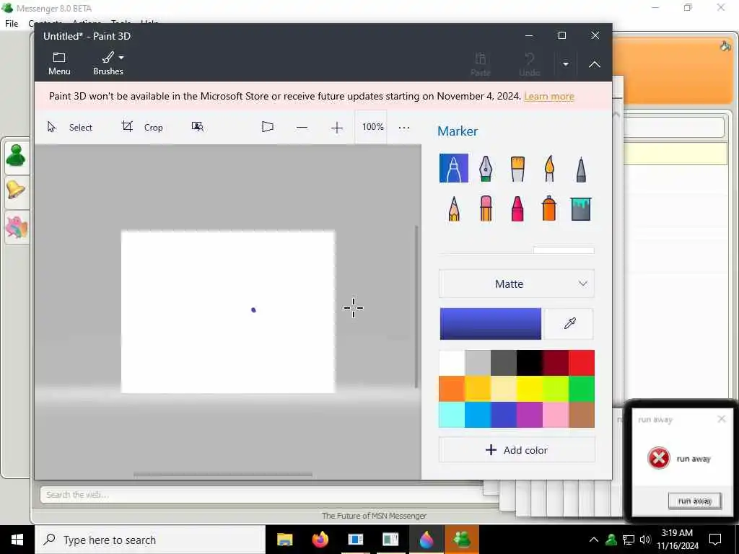Choose the red color swatch
This screenshot has height=554, width=739.
click(581, 362)
